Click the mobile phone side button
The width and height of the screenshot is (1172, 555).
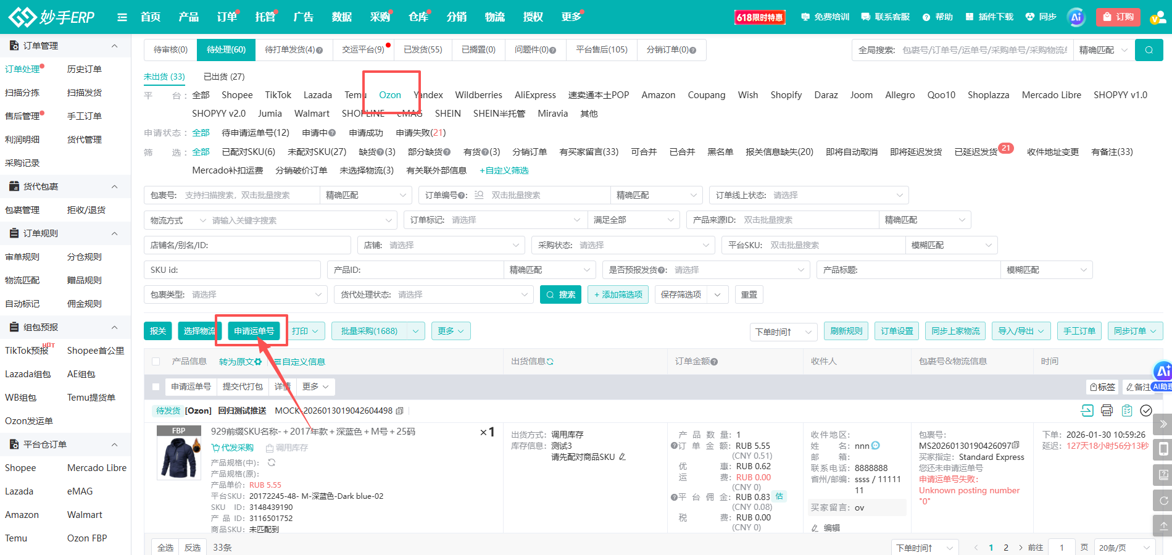1163,449
